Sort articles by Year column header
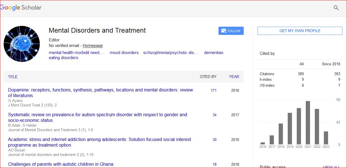The image size is (347, 168). [234, 77]
